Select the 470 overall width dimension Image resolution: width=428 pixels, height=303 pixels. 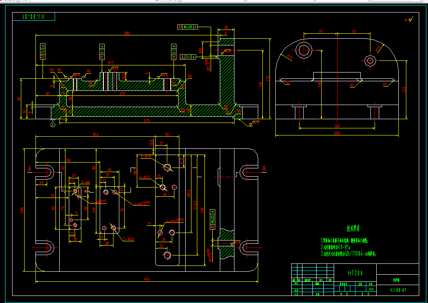pos(147,279)
